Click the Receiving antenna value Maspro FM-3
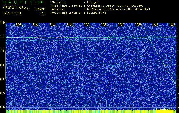The image size is (179, 113). pyautogui.click(x=96, y=13)
